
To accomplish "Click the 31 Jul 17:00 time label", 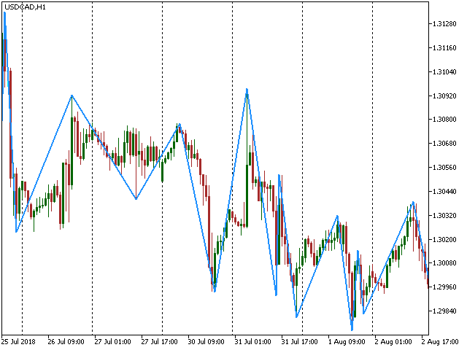I will [300, 342].
